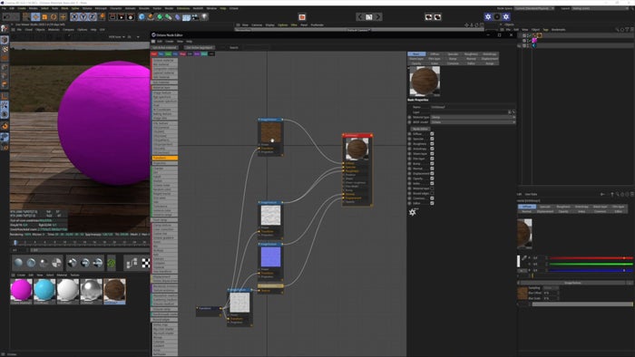The width and height of the screenshot is (635, 357).
Task: Enable the Material layer checkbox
Action: [x=432, y=188]
